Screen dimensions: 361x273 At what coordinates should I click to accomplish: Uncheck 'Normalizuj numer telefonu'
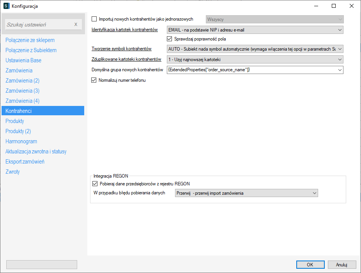(x=94, y=80)
